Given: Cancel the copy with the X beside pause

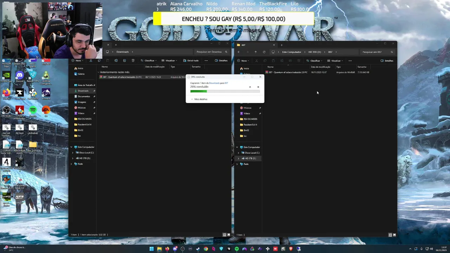Looking at the screenshot, I should 258,87.
